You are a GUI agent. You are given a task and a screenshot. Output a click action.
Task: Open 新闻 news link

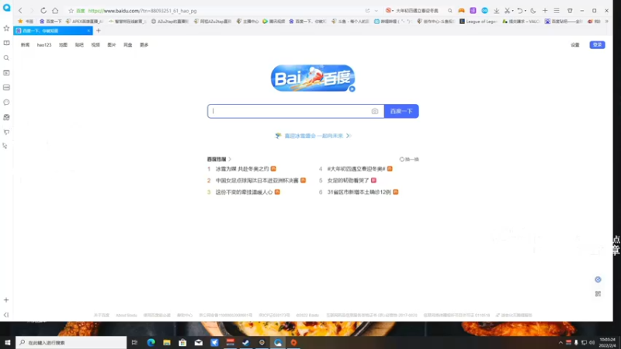click(x=25, y=45)
